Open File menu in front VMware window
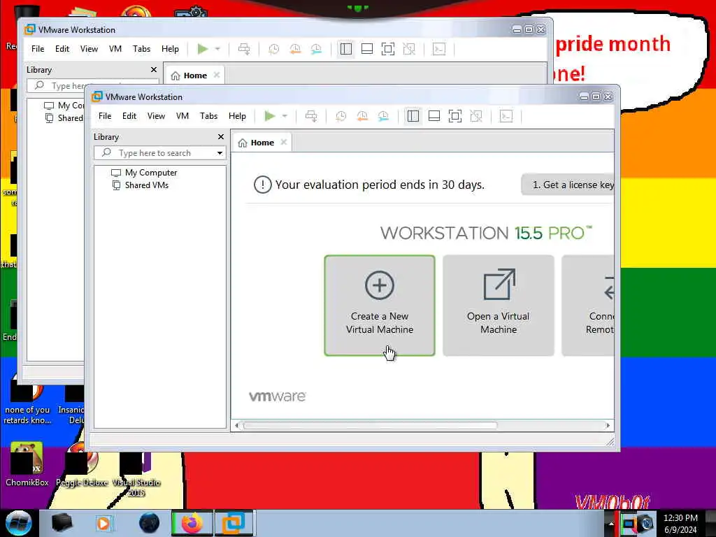The width and height of the screenshot is (716, 537). 105,116
